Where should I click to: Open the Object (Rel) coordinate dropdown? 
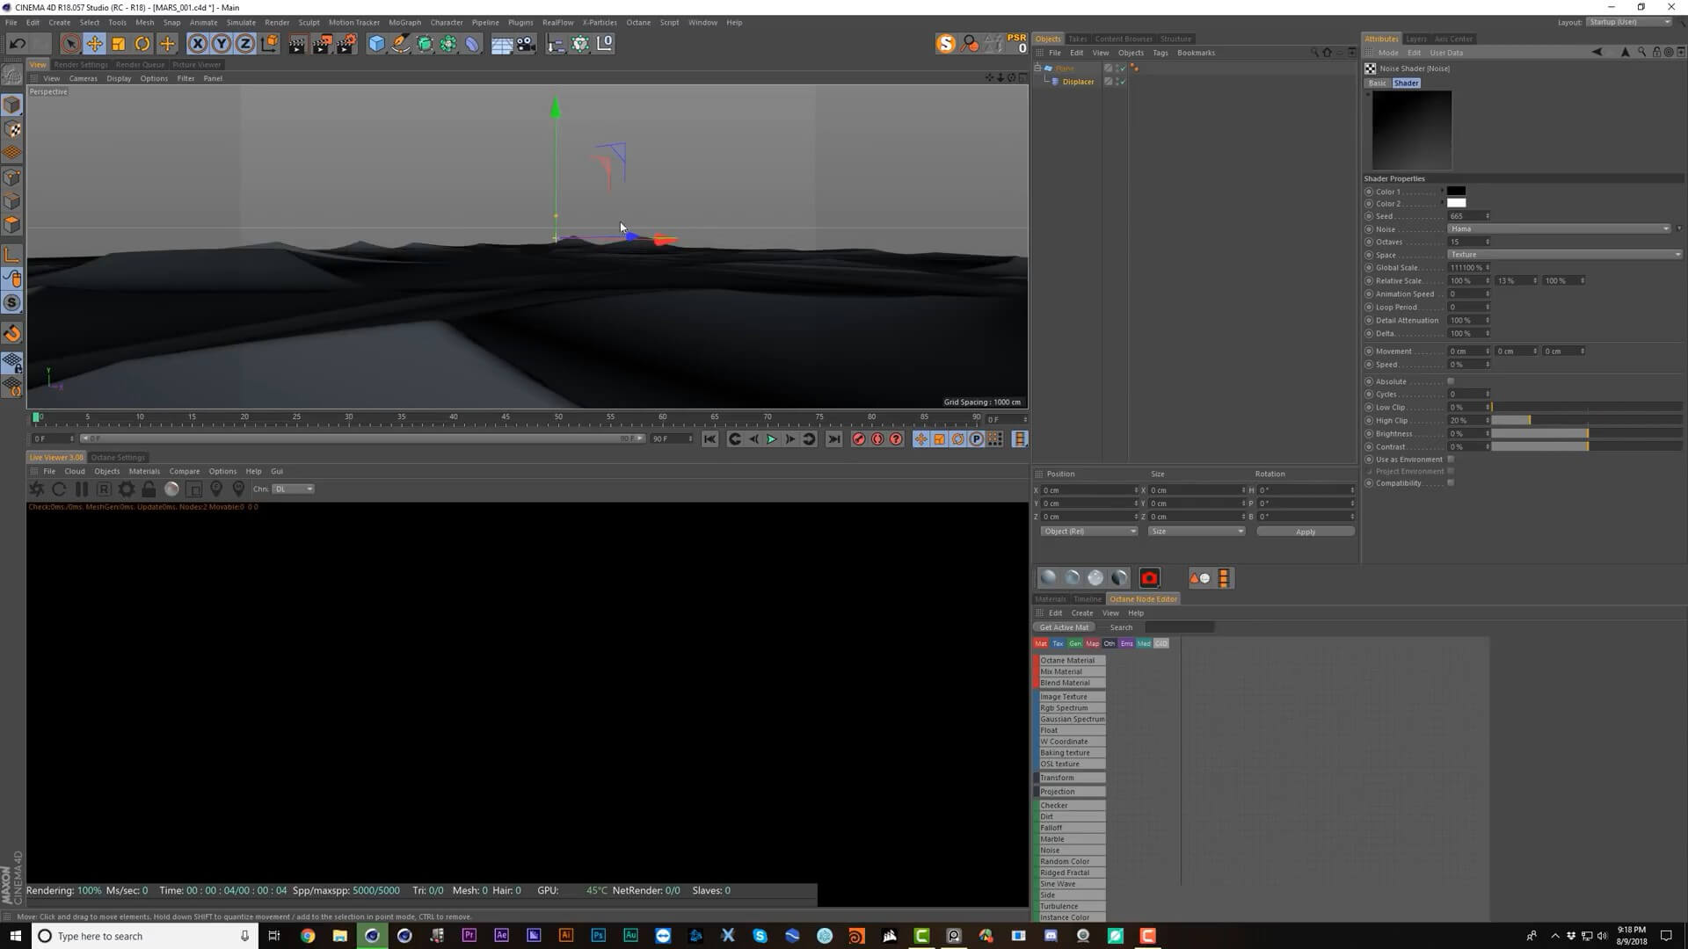[1088, 532]
